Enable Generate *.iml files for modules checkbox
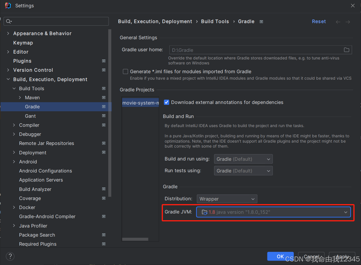Image resolution: width=361 pixels, height=265 pixels. click(x=125, y=71)
